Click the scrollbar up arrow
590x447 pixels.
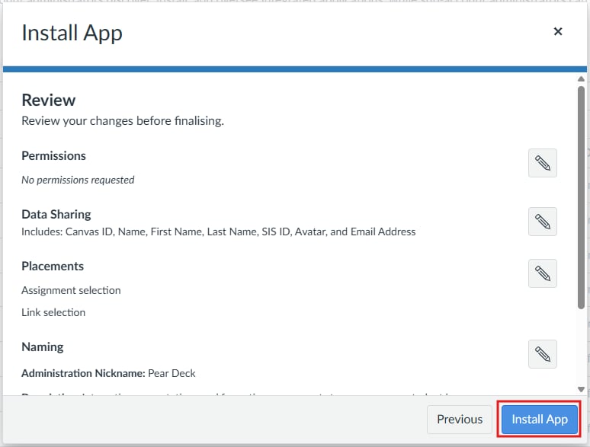tap(581, 79)
